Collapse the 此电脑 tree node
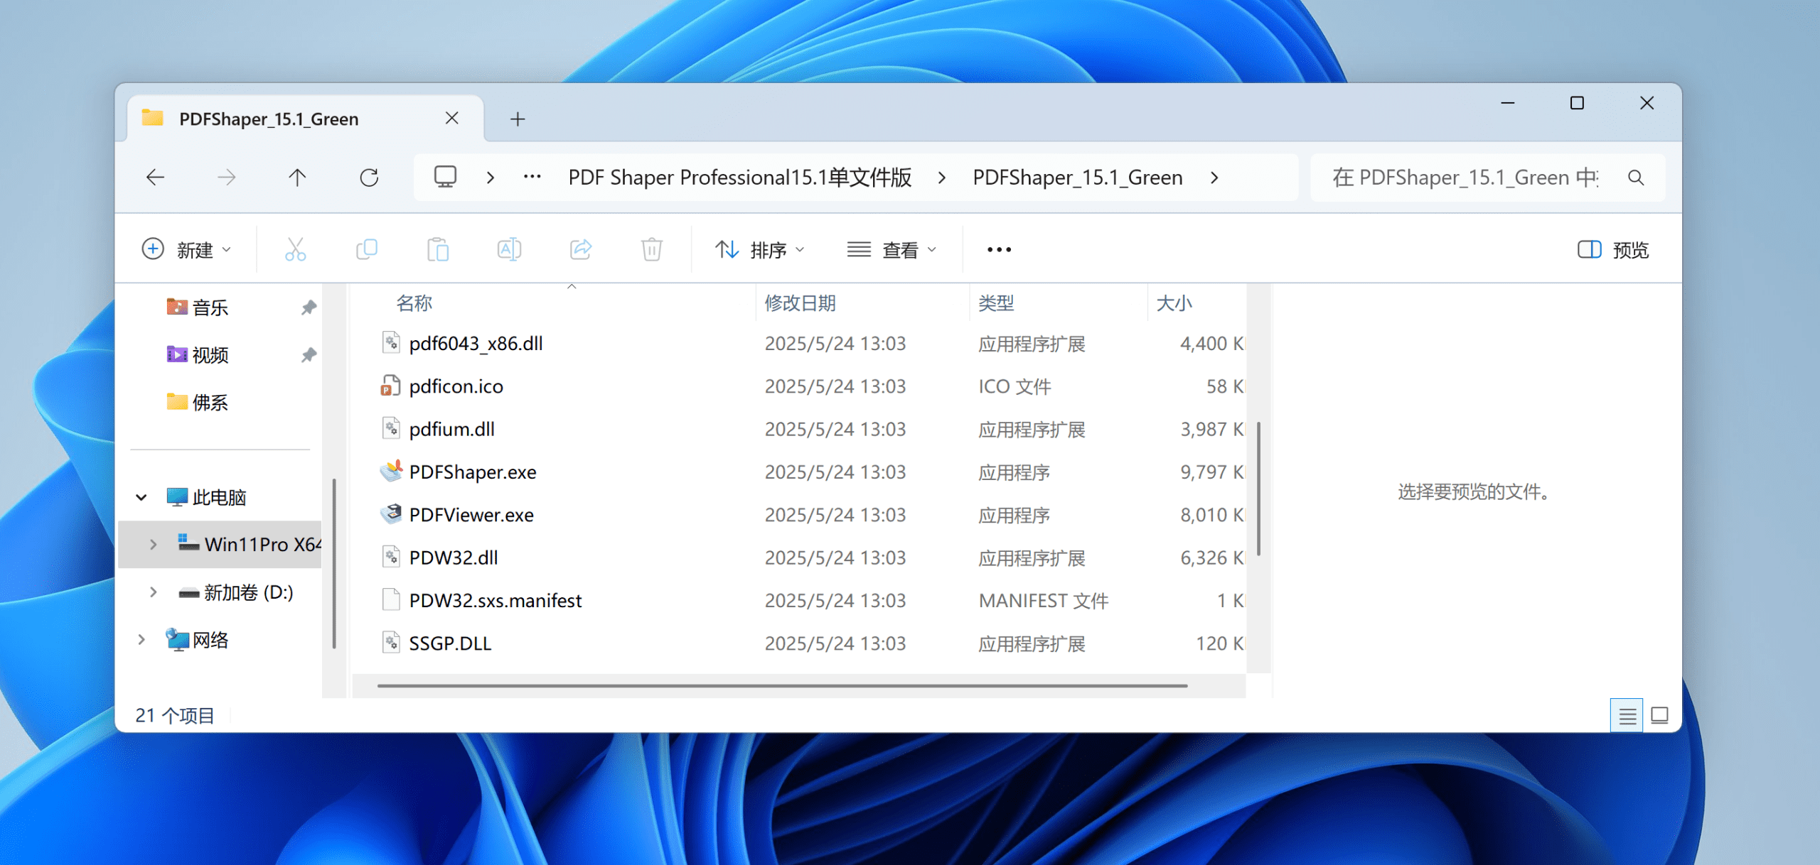 point(141,497)
